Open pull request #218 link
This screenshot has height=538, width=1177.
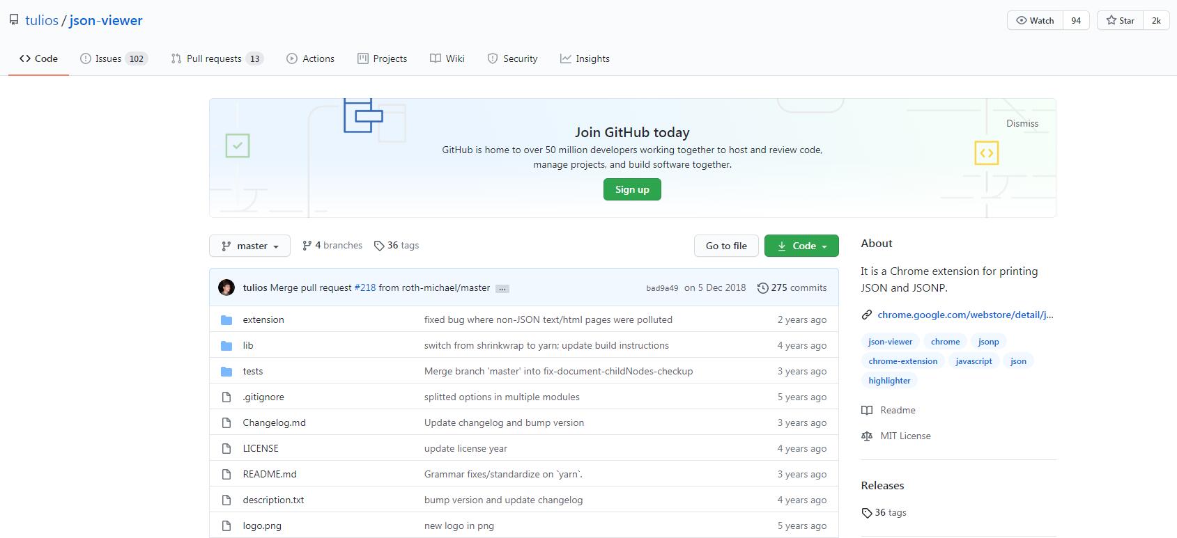[364, 287]
